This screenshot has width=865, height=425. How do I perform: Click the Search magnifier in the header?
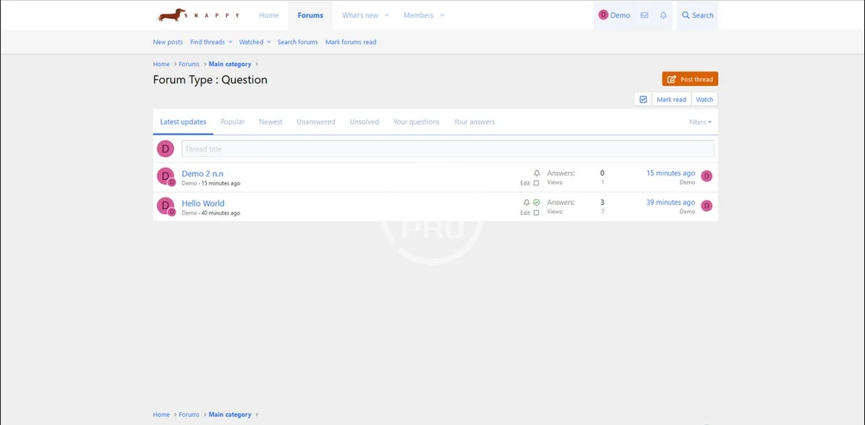click(x=697, y=15)
